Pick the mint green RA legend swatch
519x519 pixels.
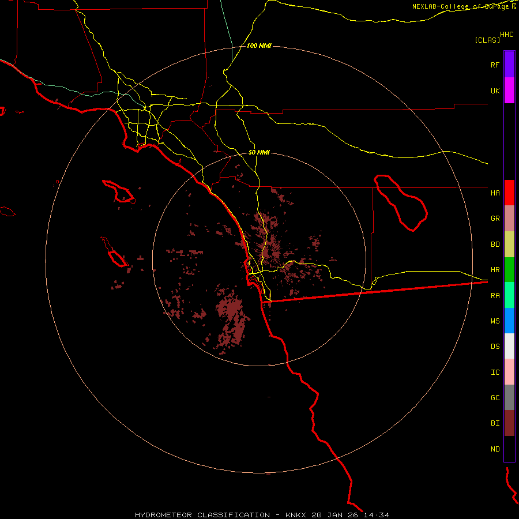509,295
